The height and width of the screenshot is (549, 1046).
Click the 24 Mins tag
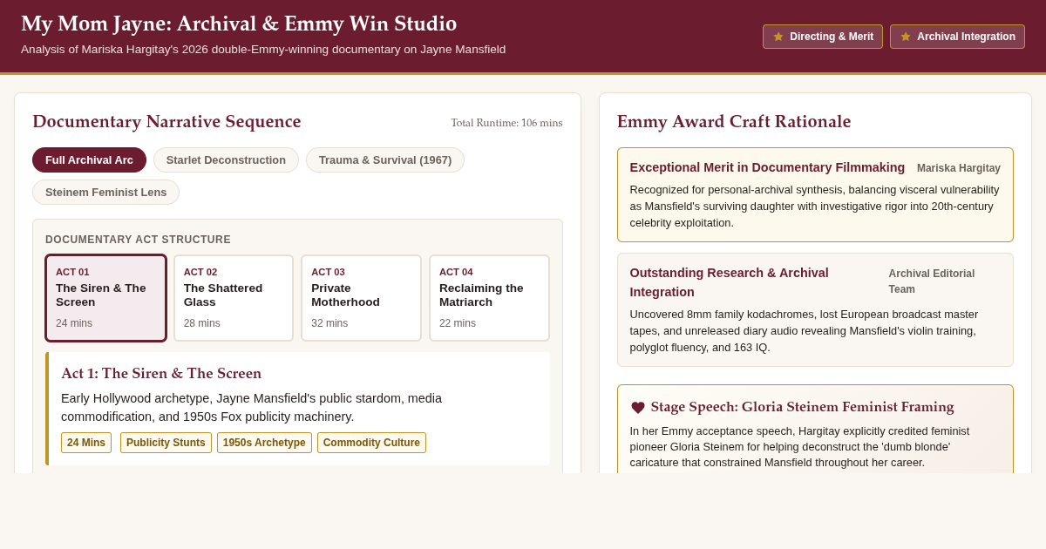point(86,443)
